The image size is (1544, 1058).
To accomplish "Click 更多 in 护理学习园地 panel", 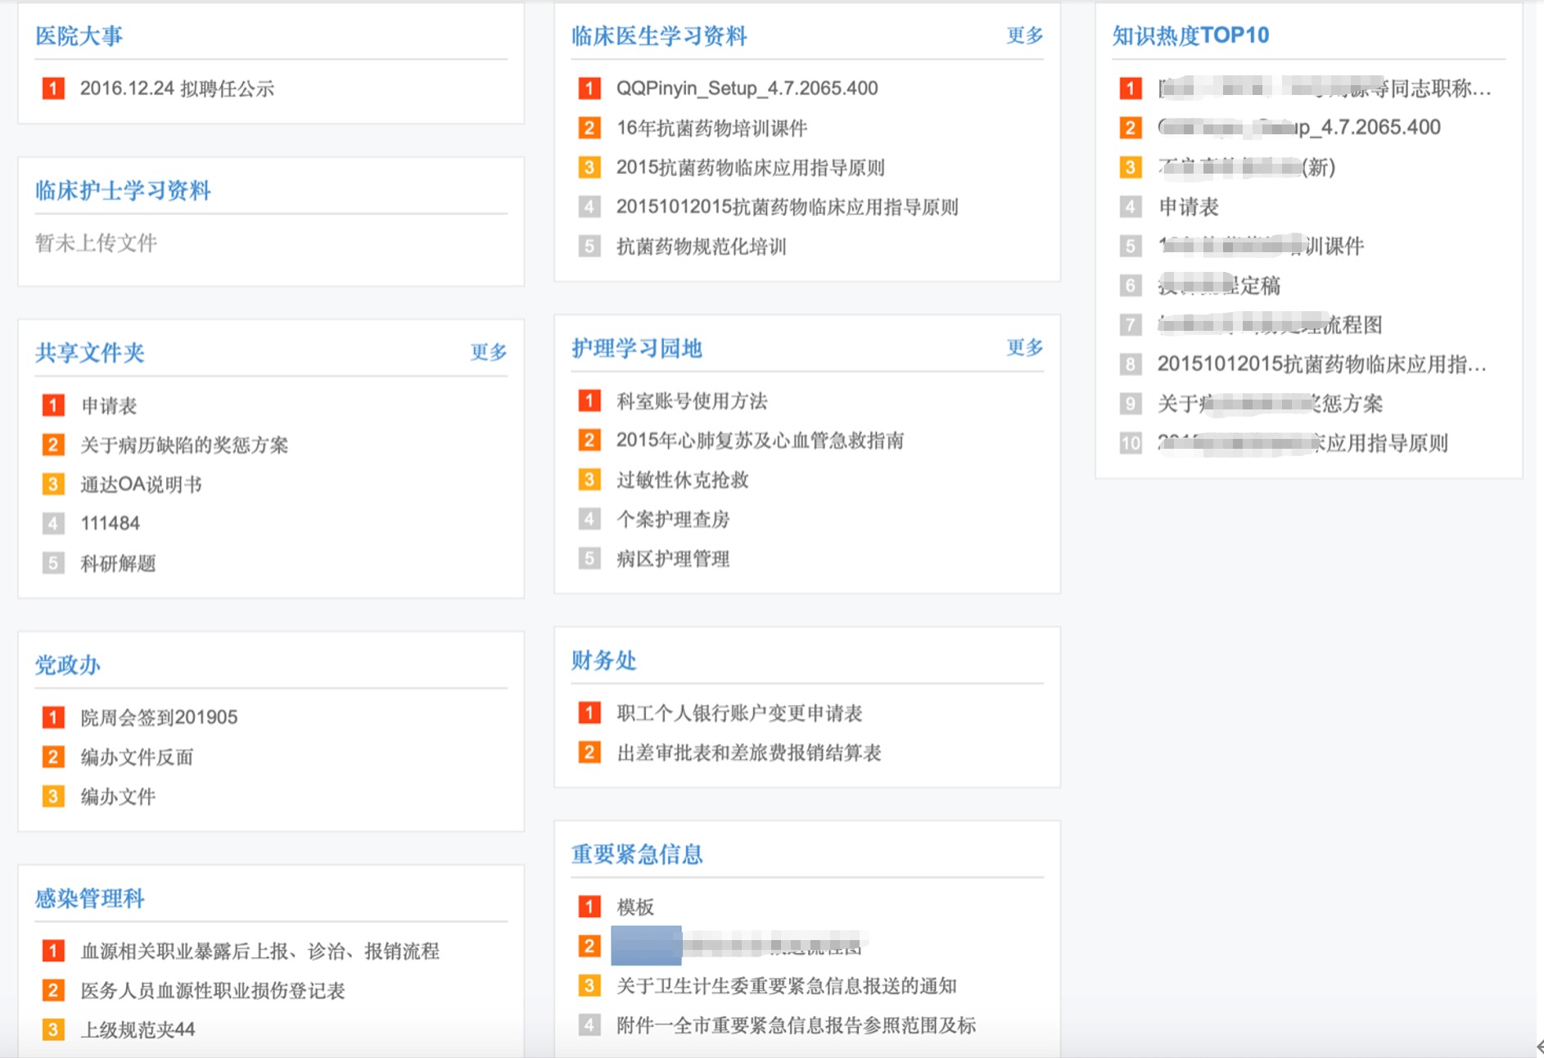I will 1024,347.
